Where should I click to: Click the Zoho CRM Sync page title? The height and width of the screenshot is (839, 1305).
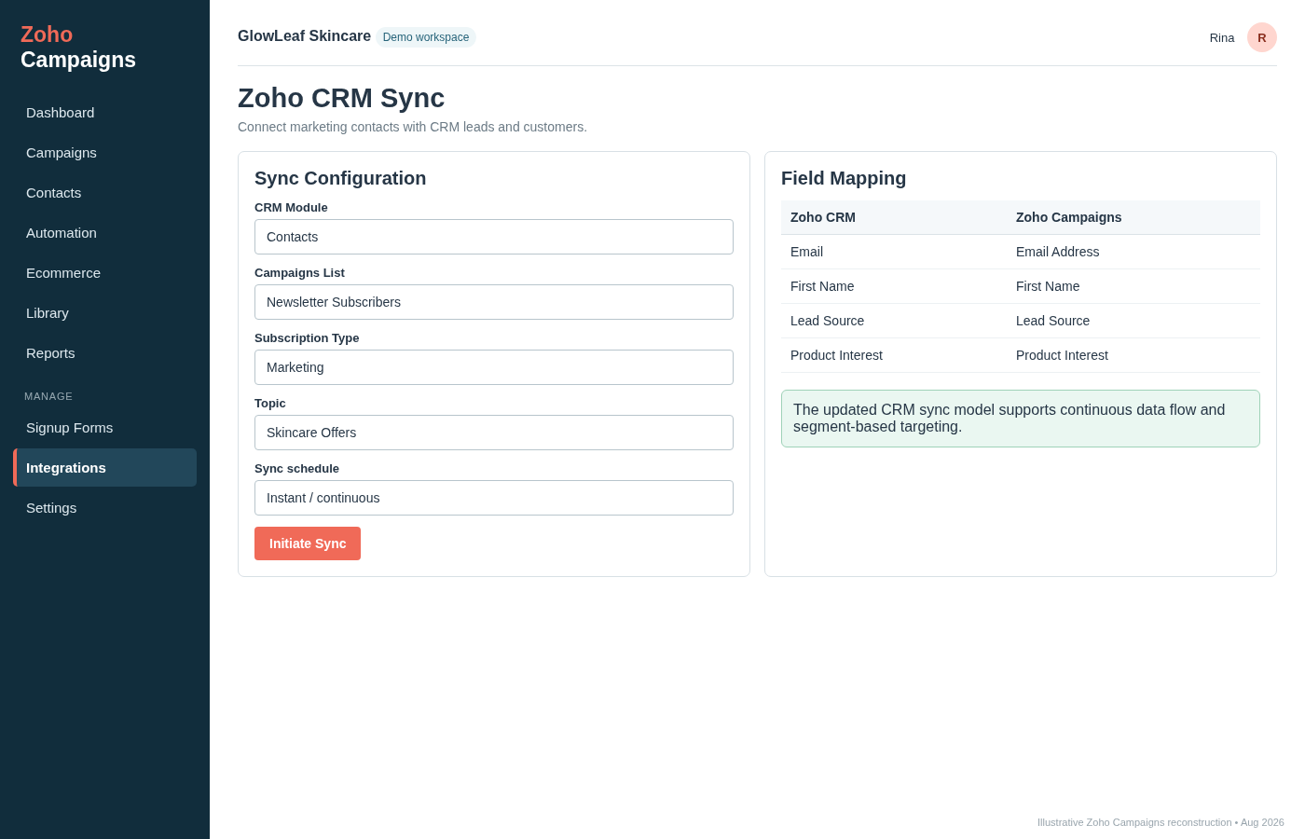tap(341, 98)
